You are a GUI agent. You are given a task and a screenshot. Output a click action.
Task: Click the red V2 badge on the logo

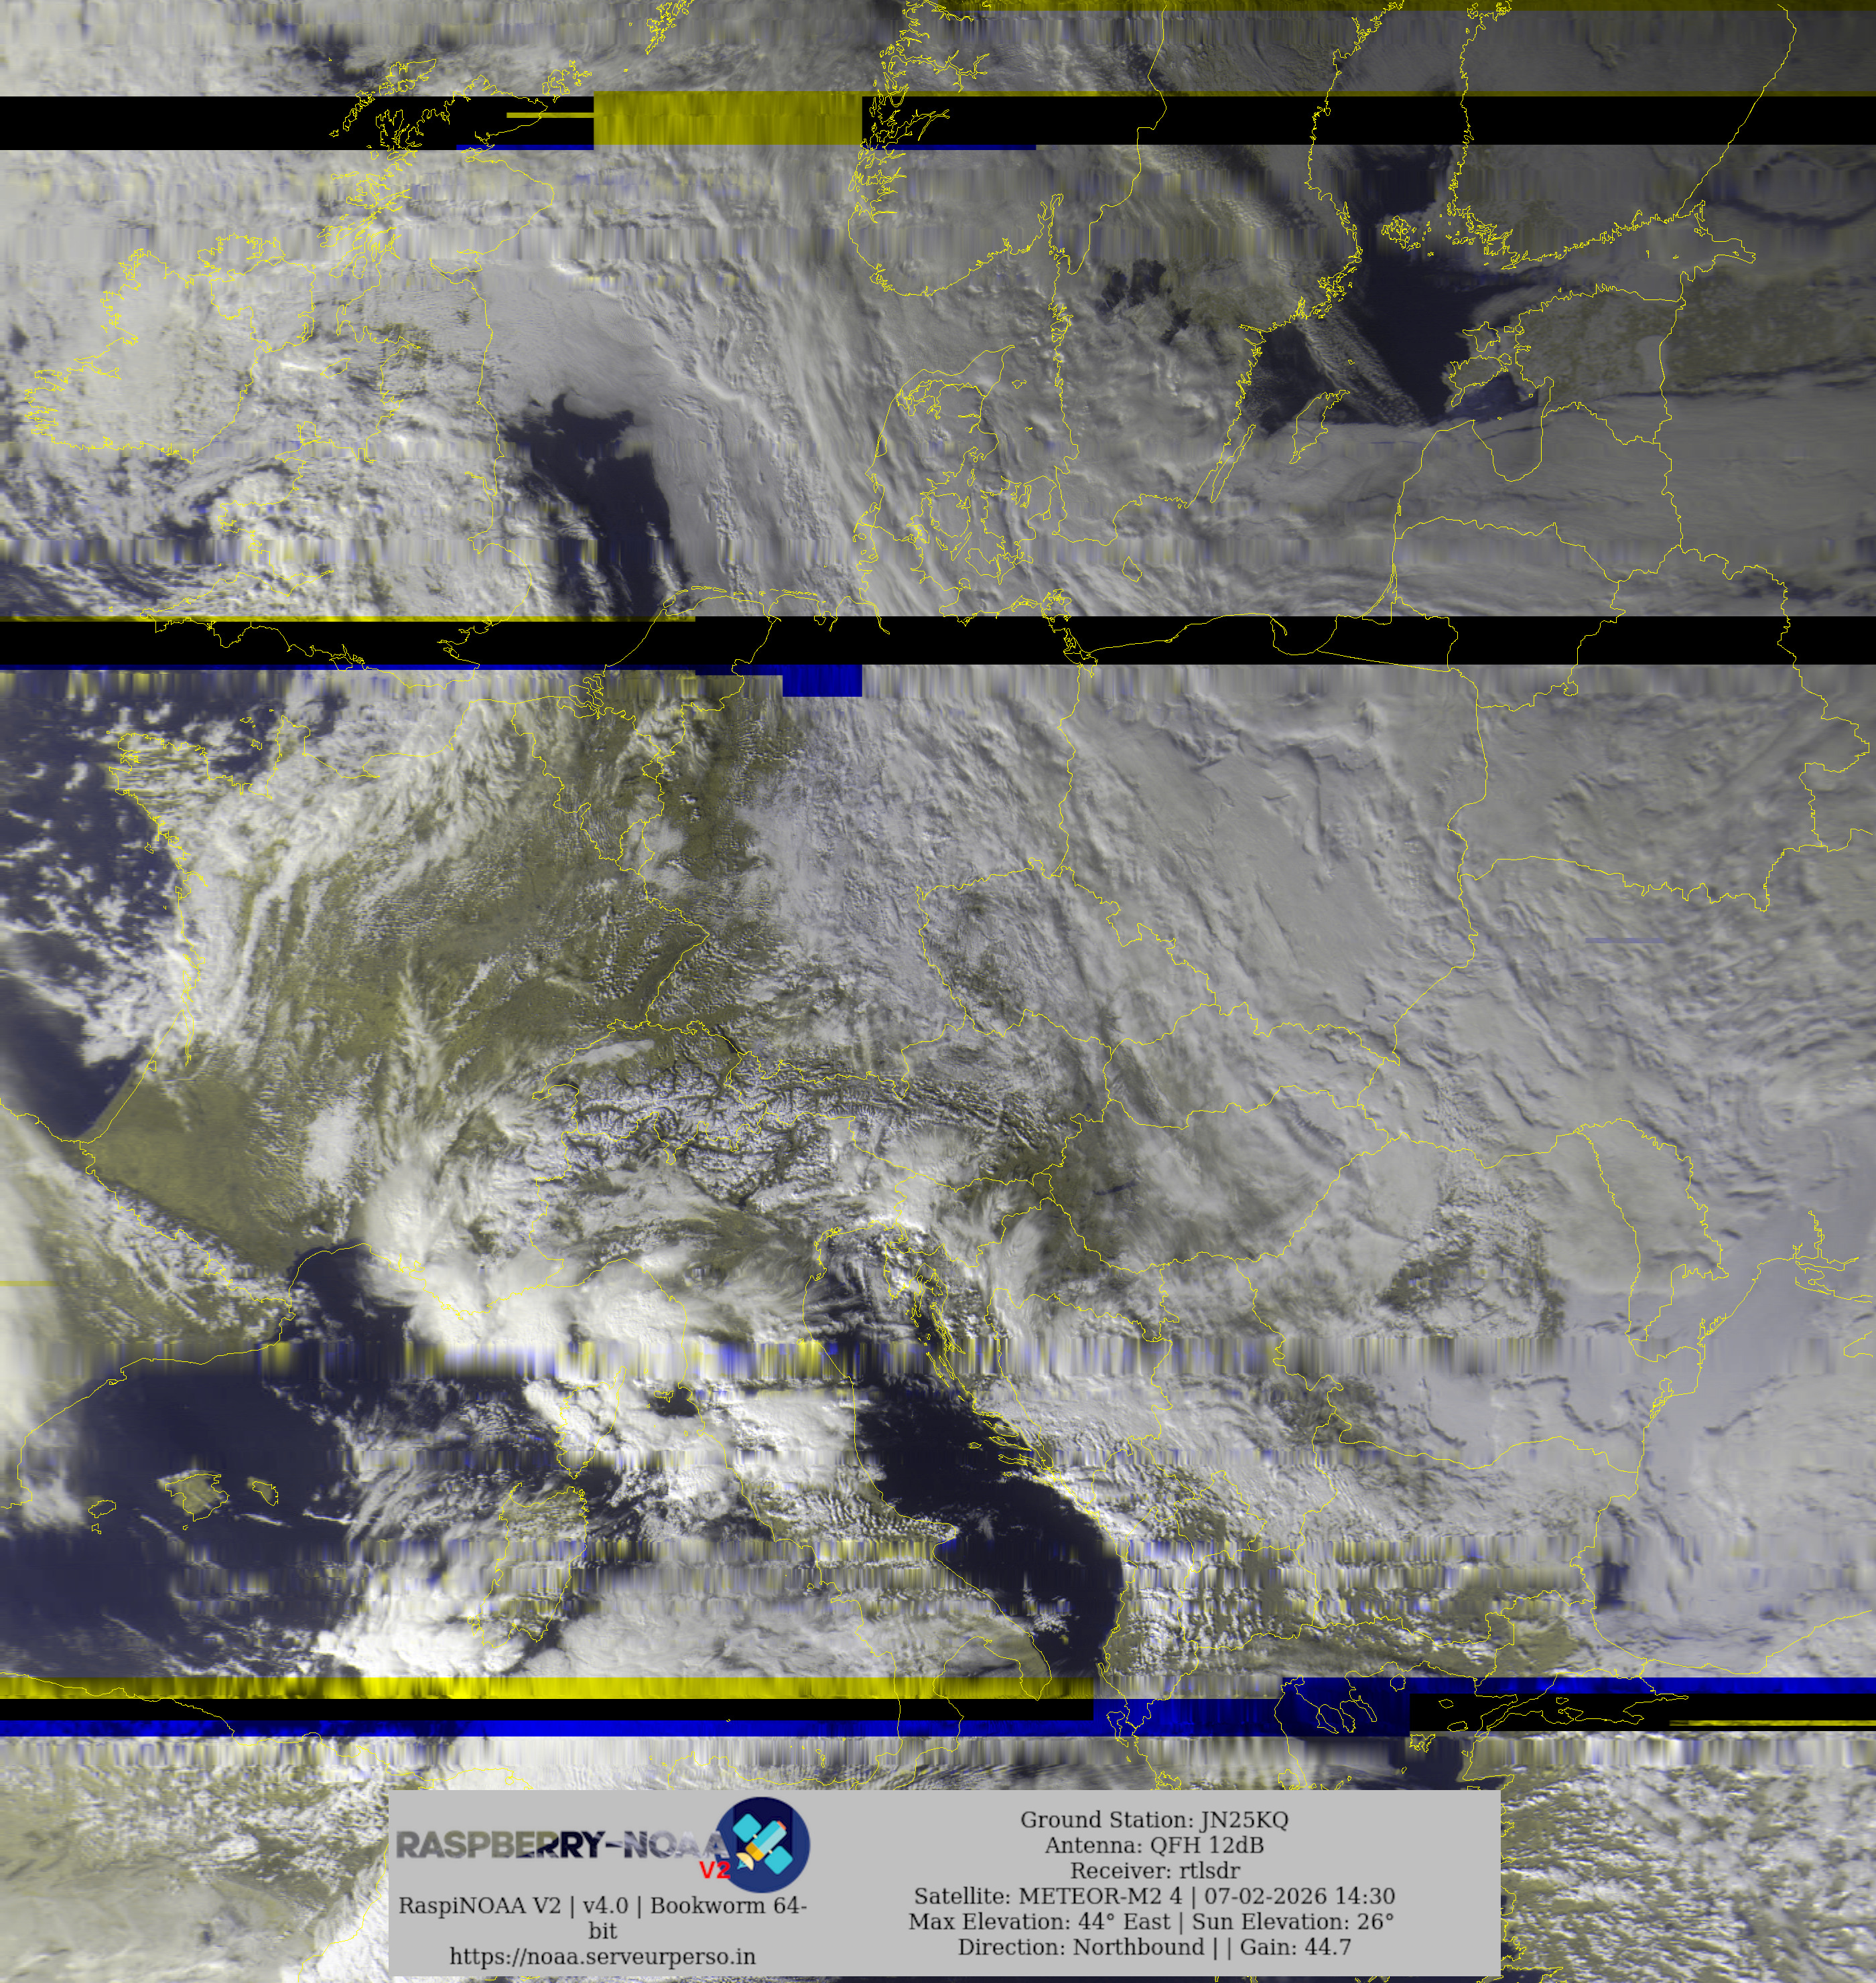point(714,1870)
